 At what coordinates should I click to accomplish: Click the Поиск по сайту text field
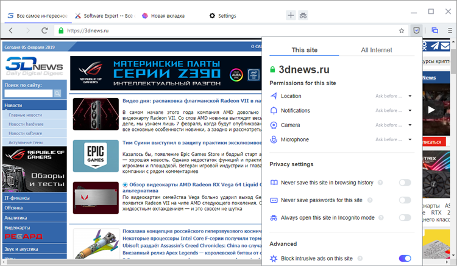pyautogui.click(x=29, y=93)
